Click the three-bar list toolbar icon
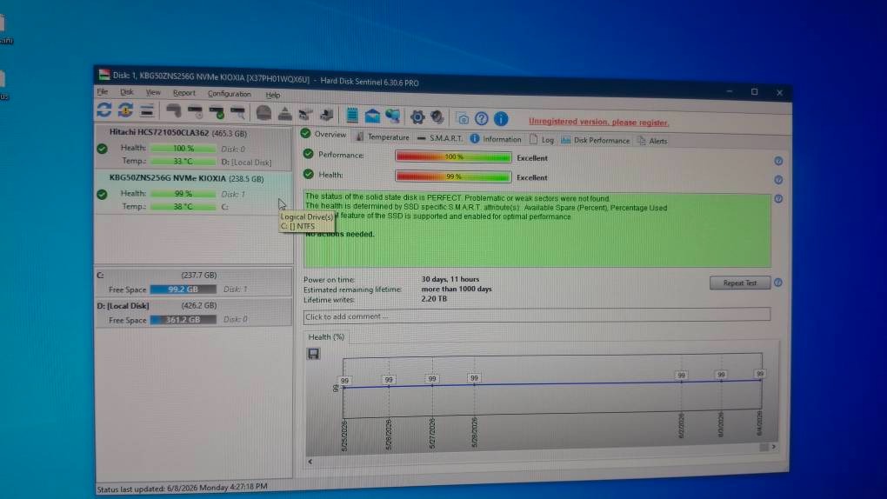The image size is (887, 499). point(147,111)
